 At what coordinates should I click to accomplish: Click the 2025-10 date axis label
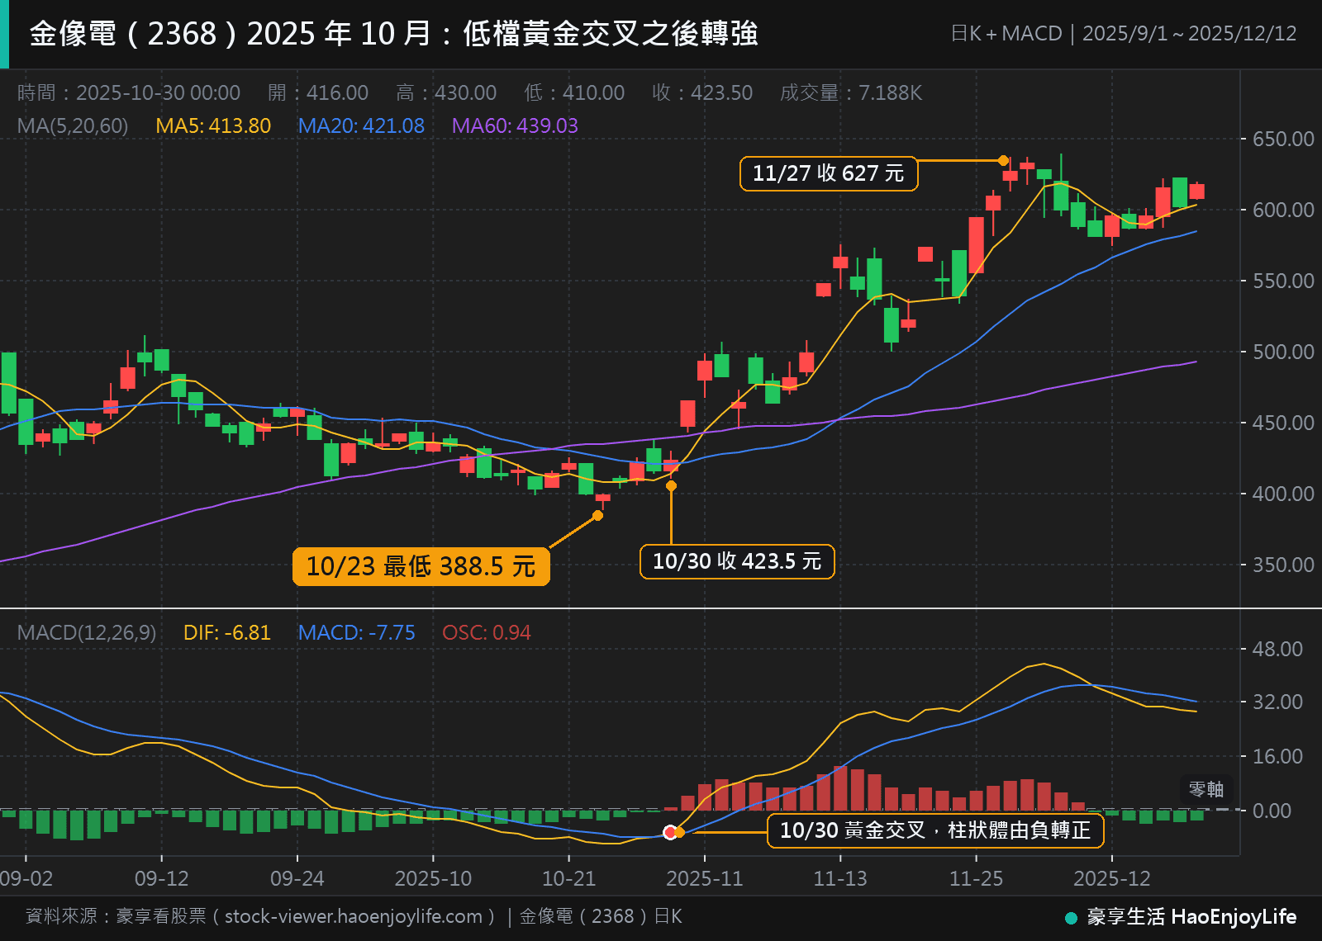pyautogui.click(x=433, y=878)
